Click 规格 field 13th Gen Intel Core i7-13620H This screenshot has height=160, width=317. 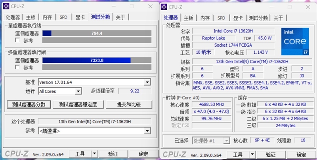click(252, 62)
